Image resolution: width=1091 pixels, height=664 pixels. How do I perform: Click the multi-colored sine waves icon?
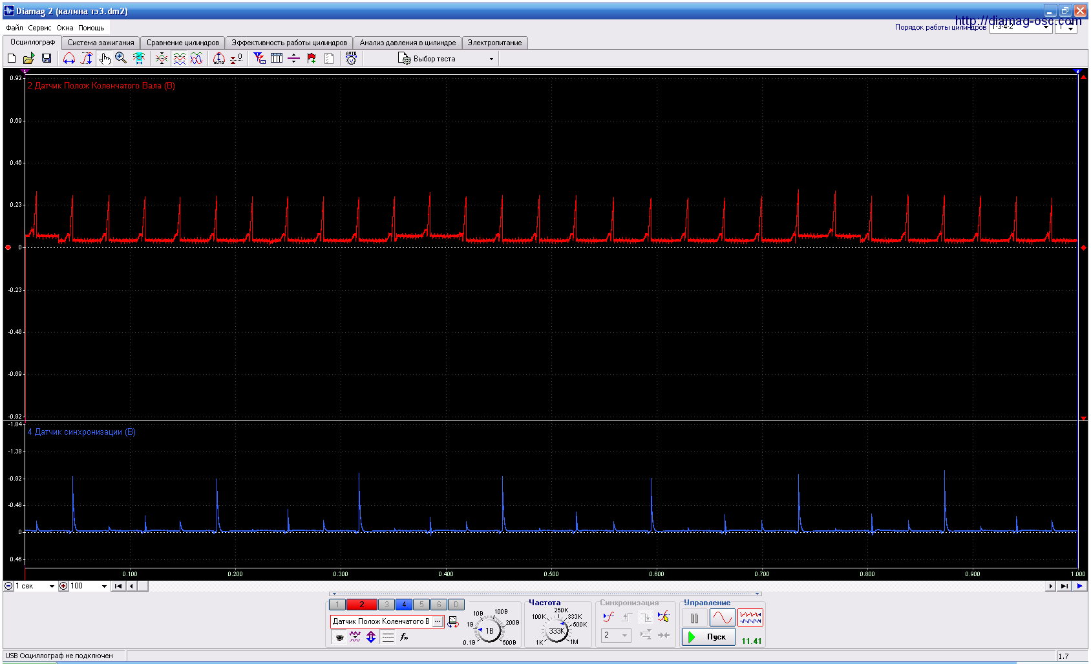196,58
